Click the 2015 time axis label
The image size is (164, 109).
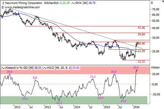107,107
